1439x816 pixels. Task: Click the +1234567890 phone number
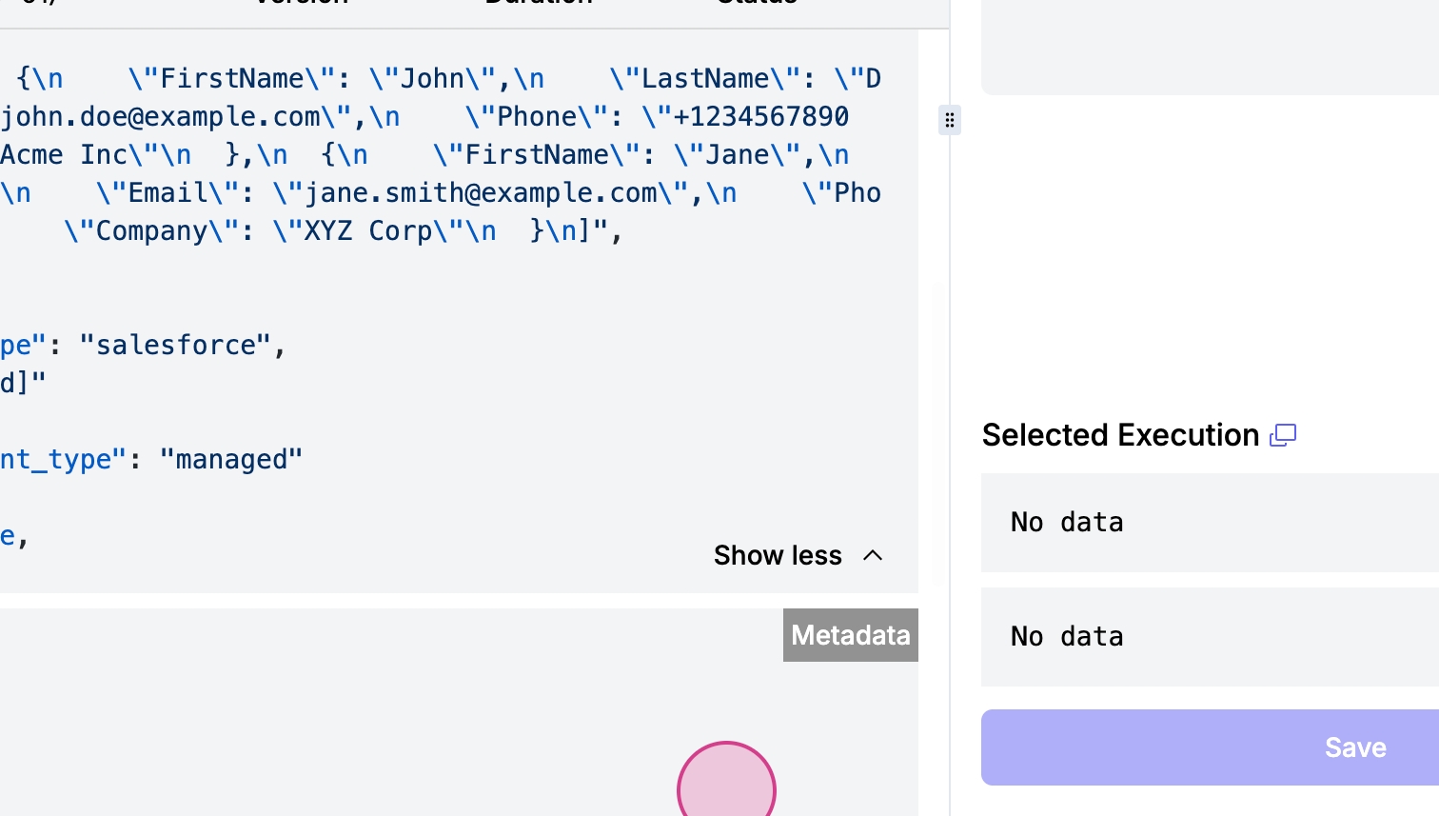(x=760, y=117)
